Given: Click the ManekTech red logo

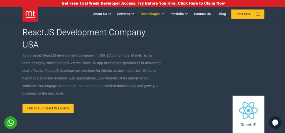Looking at the screenshot, I should (x=30, y=14).
